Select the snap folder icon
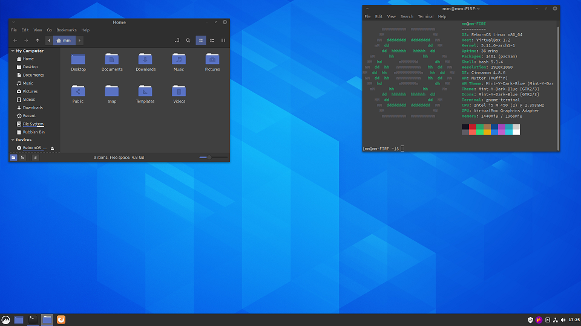This screenshot has height=326, width=581. coord(111,91)
